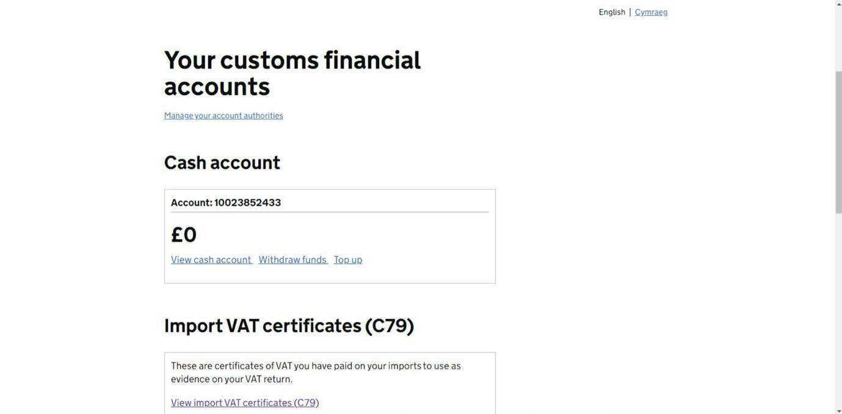842x414 pixels.
Task: View import VAT certificates (C79) link
Action: (x=245, y=403)
